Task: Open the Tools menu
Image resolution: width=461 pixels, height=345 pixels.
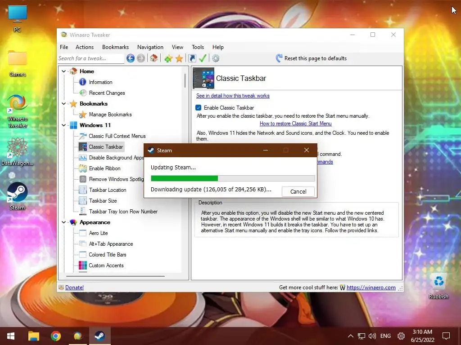Action: click(x=198, y=47)
